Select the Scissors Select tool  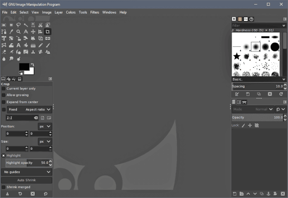[x=40, y=25]
